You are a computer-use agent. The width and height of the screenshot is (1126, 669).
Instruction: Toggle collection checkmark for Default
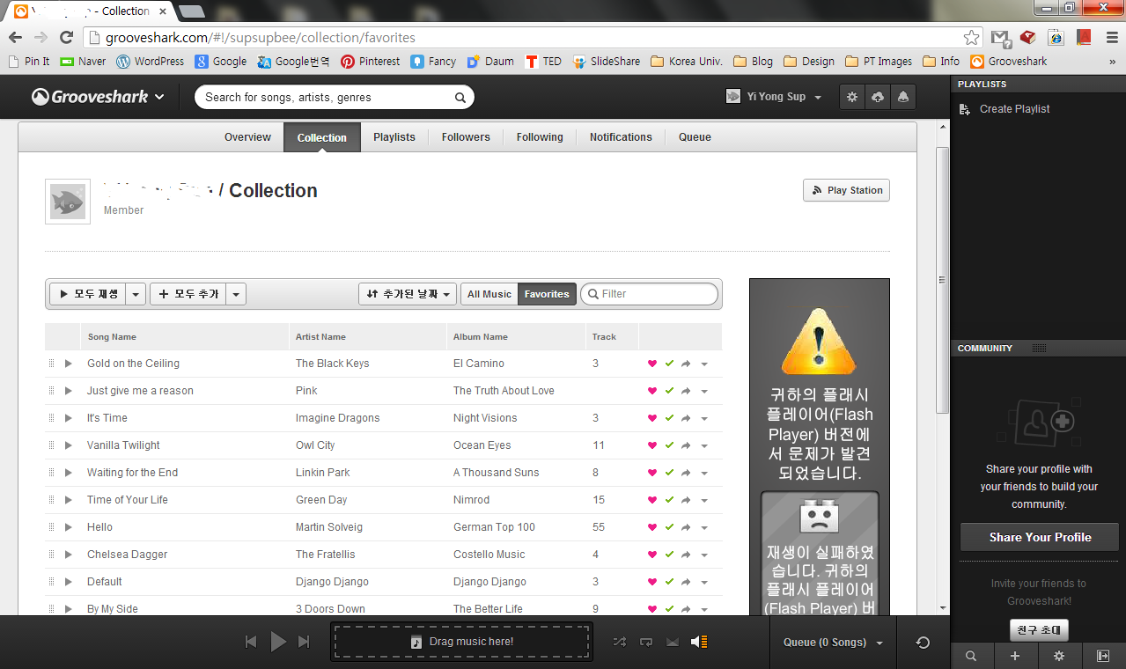point(669,582)
